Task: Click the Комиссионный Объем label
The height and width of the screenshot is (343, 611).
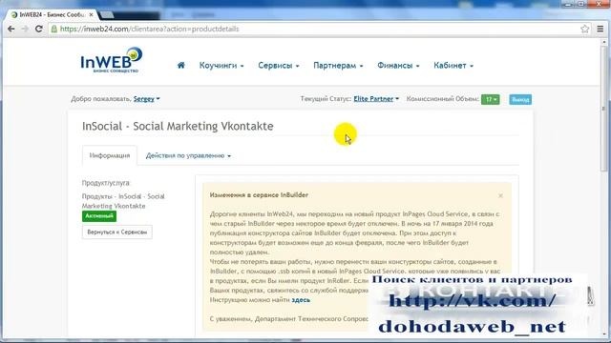Action: pos(443,99)
